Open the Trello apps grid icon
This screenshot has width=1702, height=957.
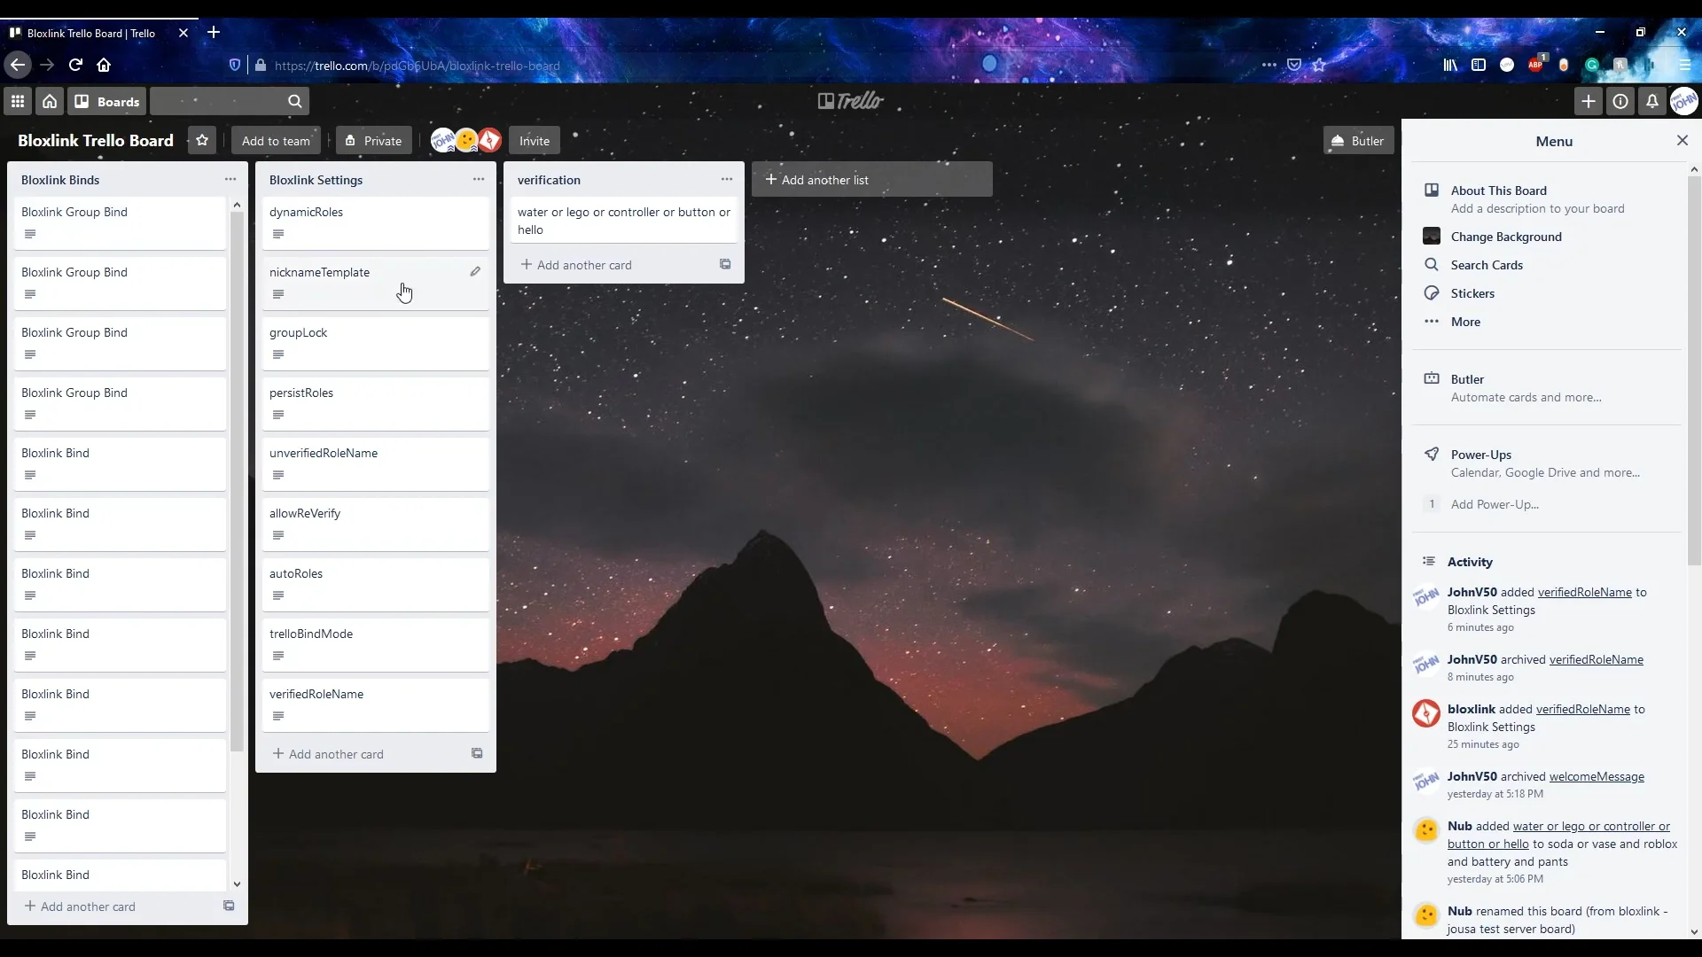click(x=17, y=102)
